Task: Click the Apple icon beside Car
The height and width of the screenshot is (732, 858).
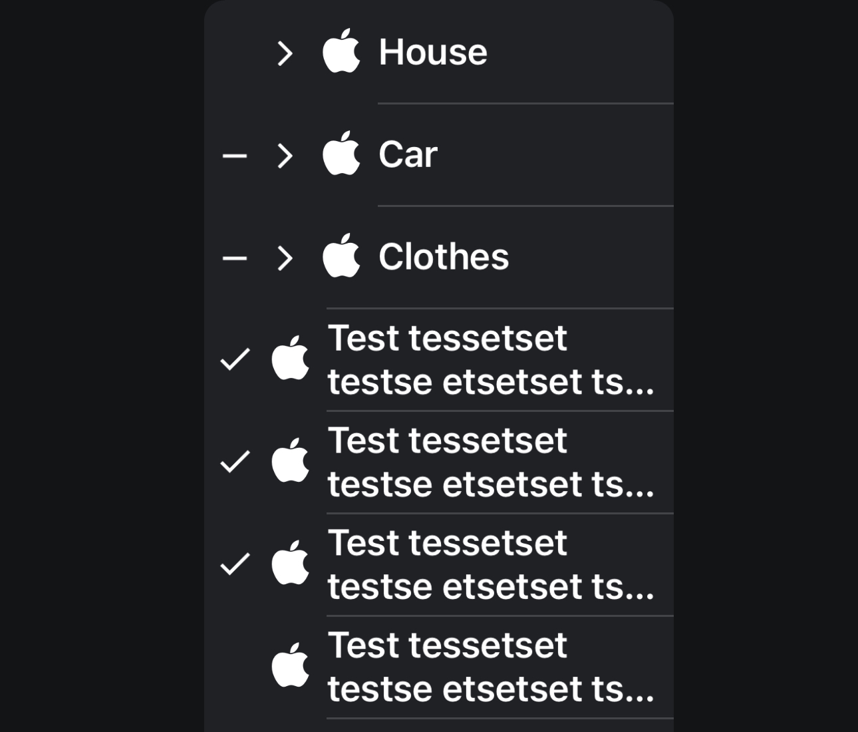Action: [x=341, y=154]
